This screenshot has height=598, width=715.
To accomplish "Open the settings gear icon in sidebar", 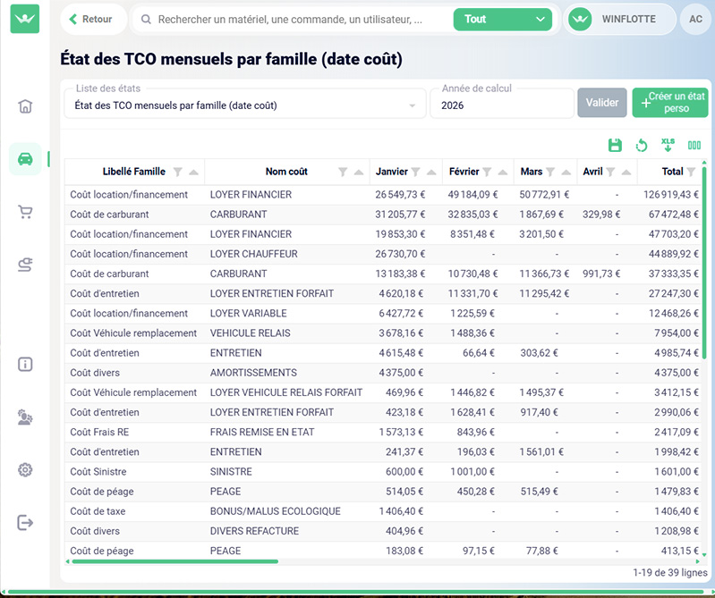I will pyautogui.click(x=25, y=469).
